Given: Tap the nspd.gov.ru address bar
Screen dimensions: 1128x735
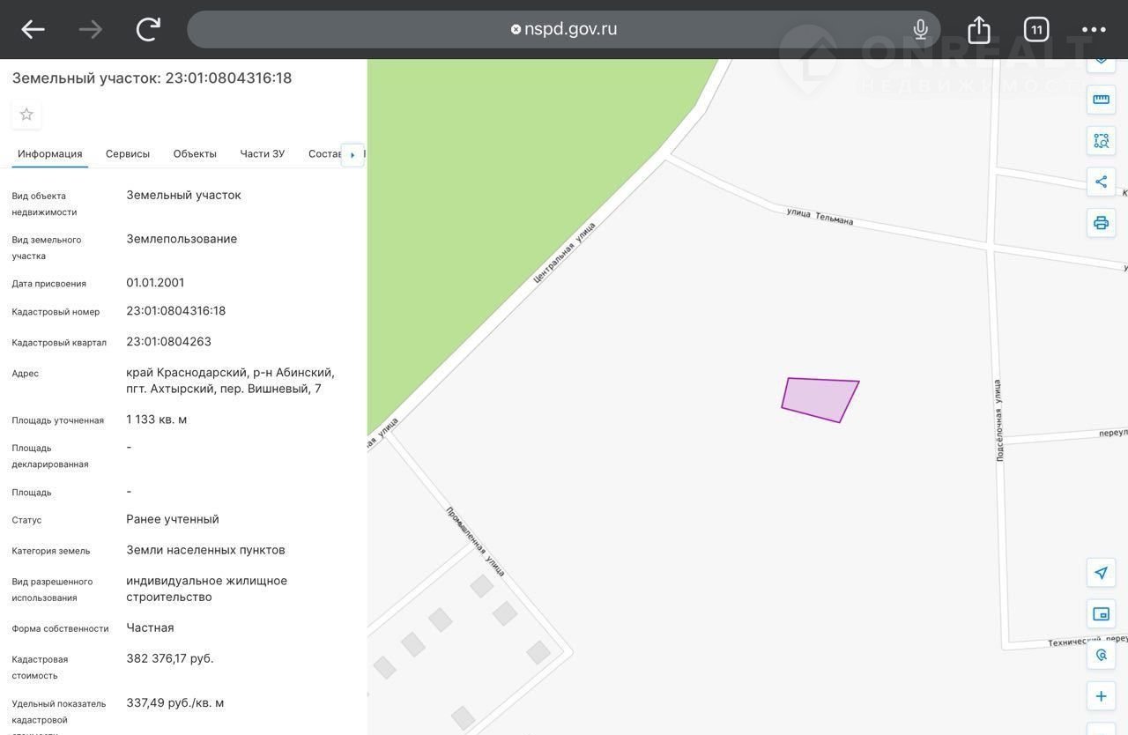Looking at the screenshot, I should [x=564, y=30].
